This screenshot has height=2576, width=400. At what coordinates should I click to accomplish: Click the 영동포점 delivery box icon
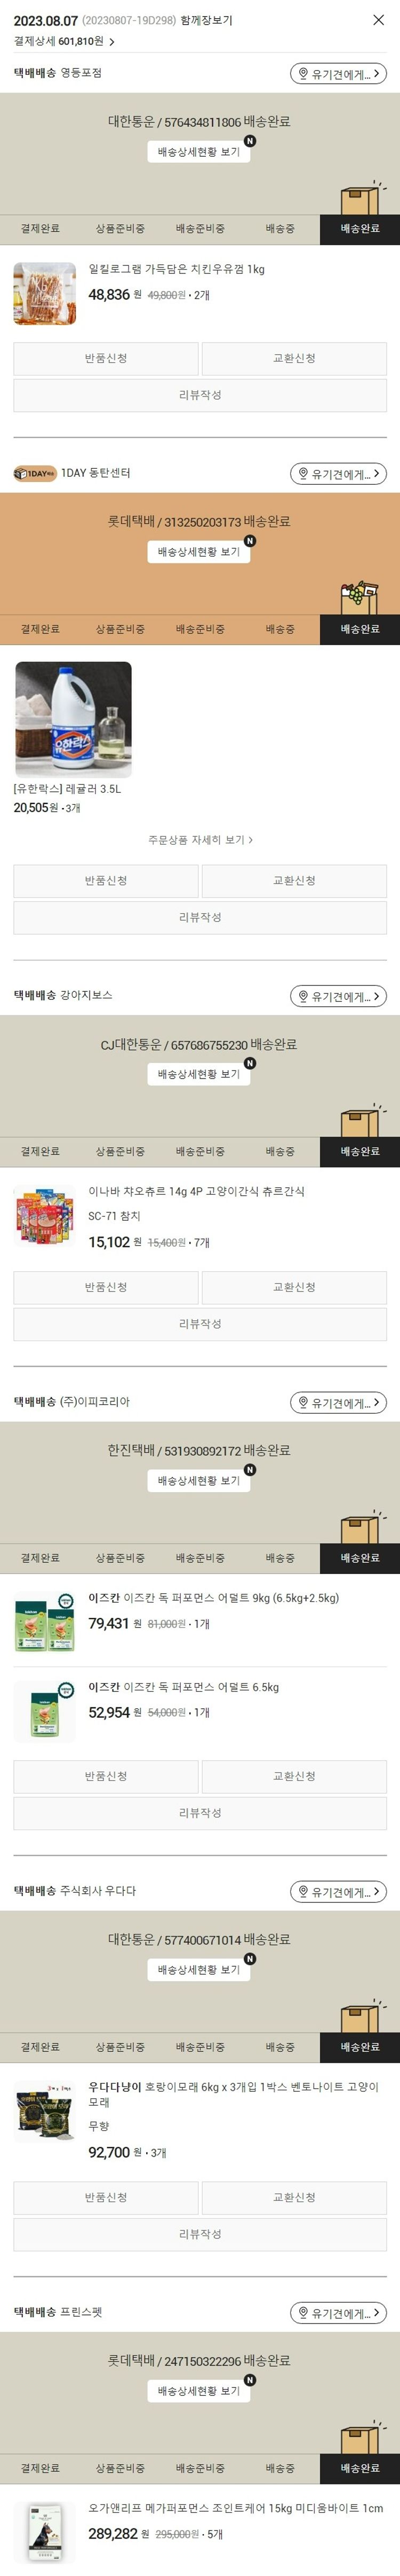(x=360, y=199)
